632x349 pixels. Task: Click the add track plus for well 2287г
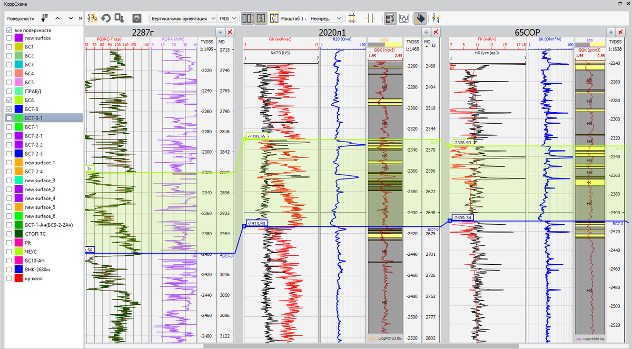[220, 32]
